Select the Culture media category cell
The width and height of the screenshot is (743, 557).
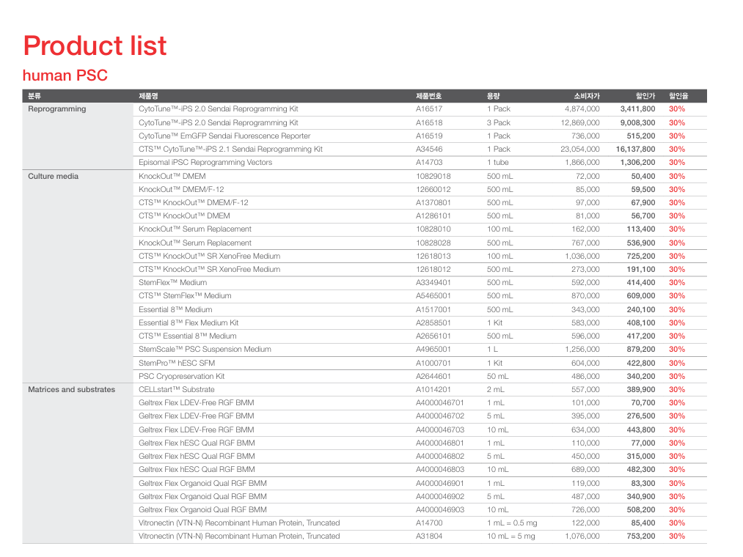click(x=53, y=176)
